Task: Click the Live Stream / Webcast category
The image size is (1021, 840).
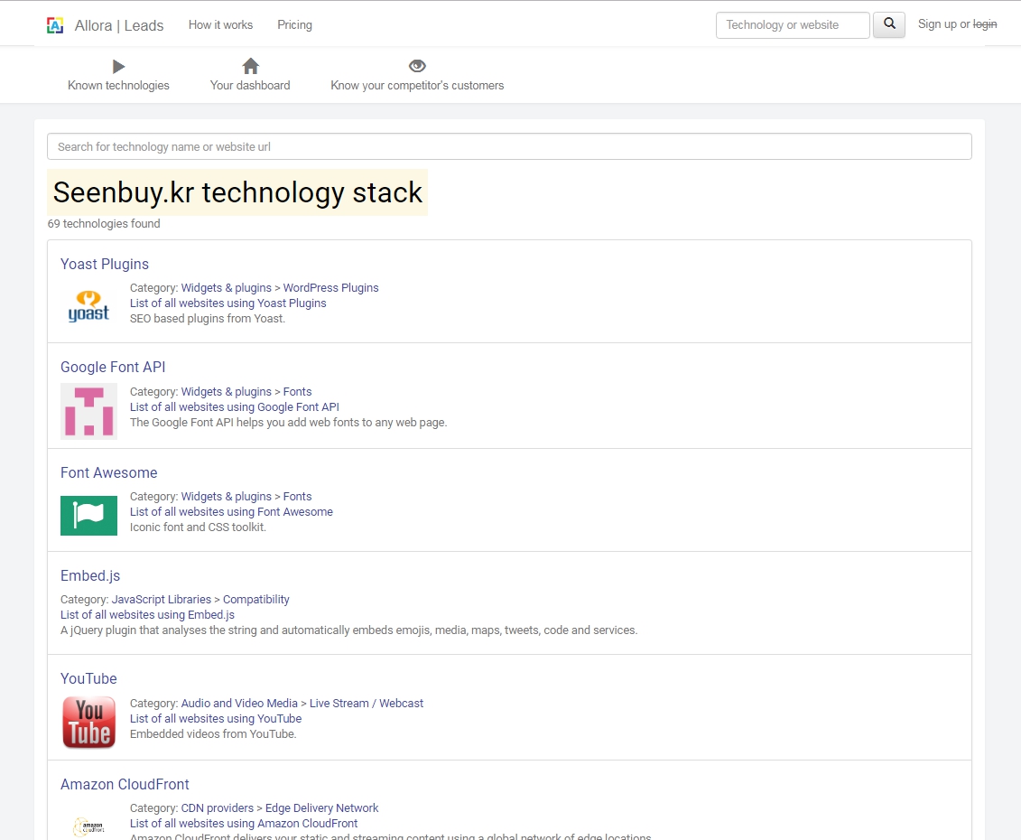Action: pos(366,704)
